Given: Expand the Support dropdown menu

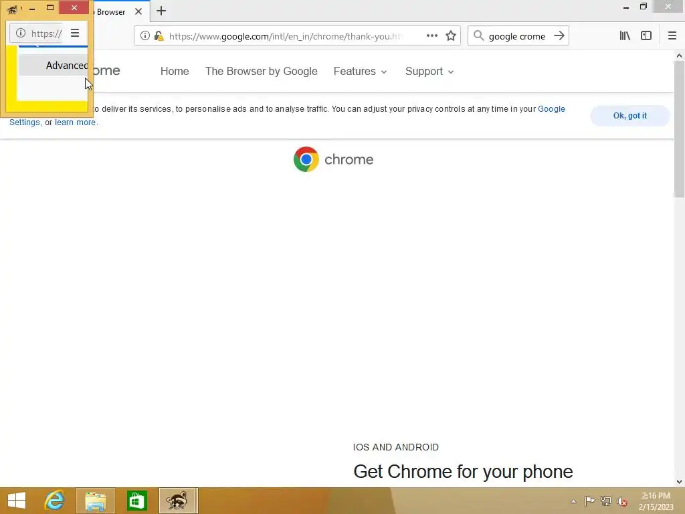Looking at the screenshot, I should click(429, 71).
